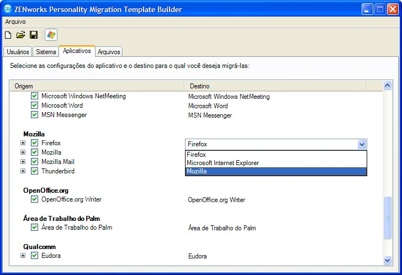
Task: Click the OpenOffice.org group heading
Action: coord(46,191)
